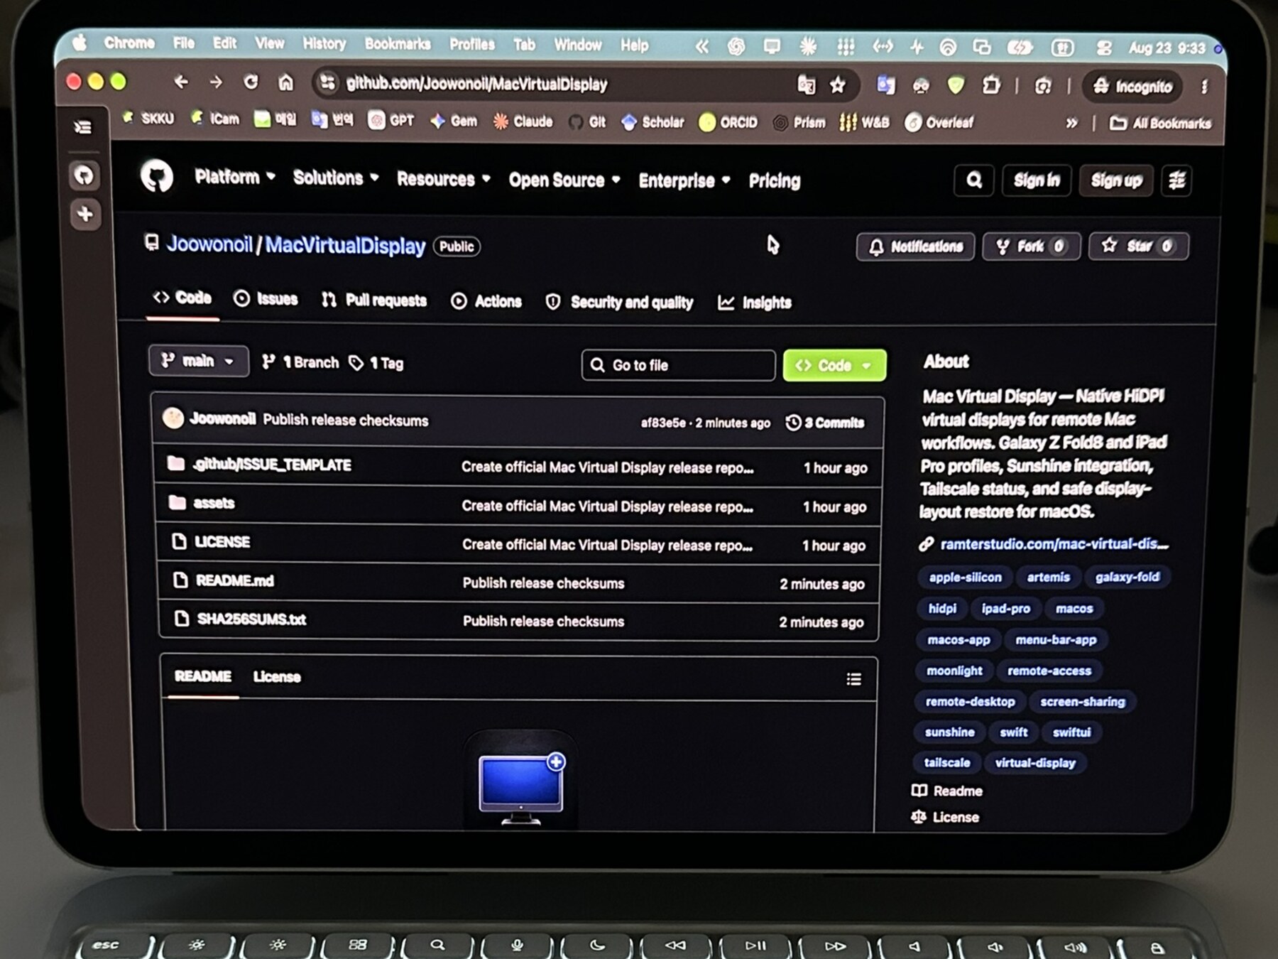Viewport: 1278px width, 959px height.
Task: Open the ORCID bookmark
Action: [x=728, y=122]
